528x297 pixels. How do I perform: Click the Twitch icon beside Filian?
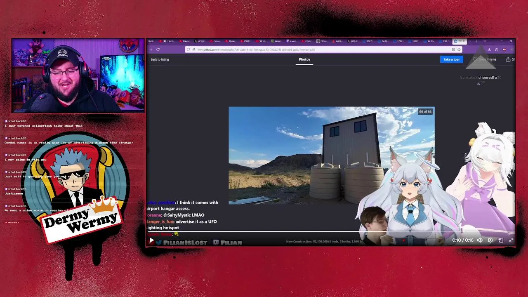[x=216, y=242]
